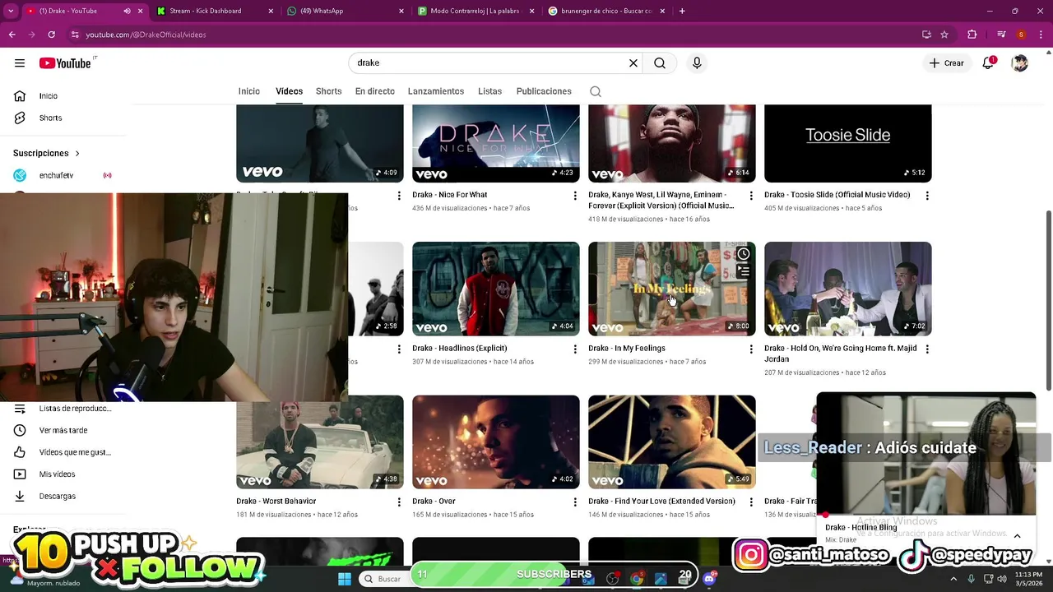Go to the YouTube logo home
The height and width of the screenshot is (592, 1053).
coord(65,63)
